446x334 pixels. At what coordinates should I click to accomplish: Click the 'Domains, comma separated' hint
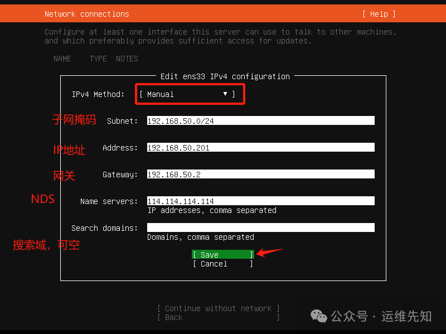[201, 238]
